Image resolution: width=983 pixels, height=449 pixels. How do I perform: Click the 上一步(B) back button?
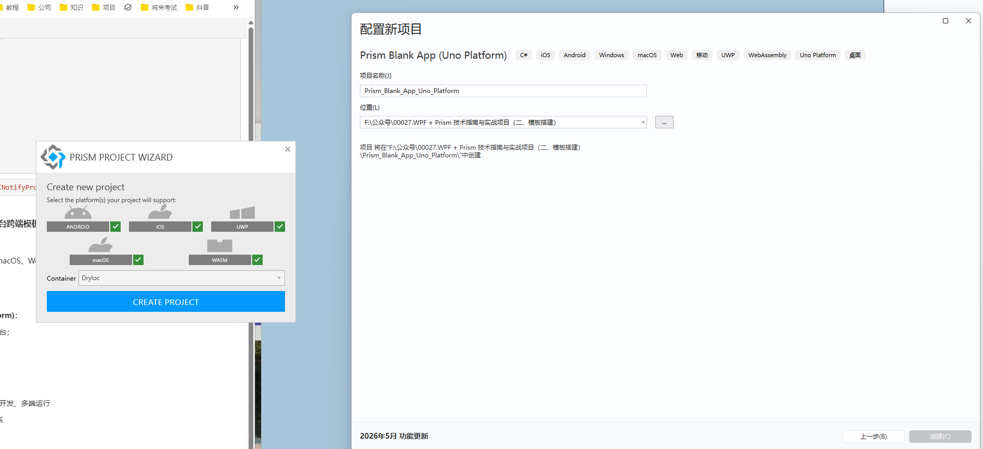pyautogui.click(x=874, y=437)
